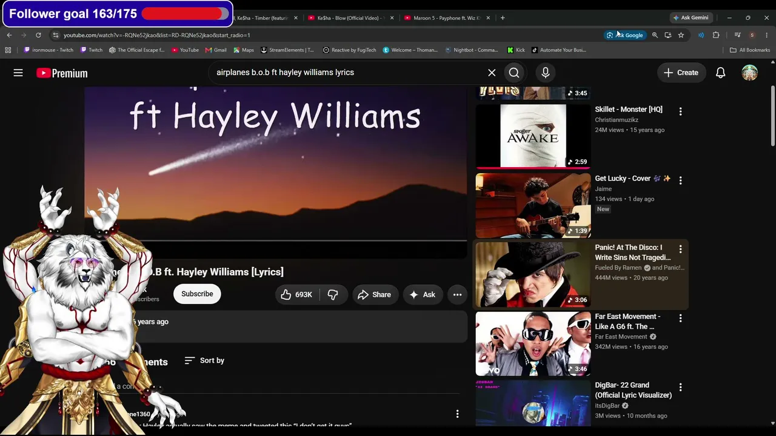This screenshot has height=436, width=776.
Task: Visit the Christianmuzikz channel
Action: click(x=617, y=120)
